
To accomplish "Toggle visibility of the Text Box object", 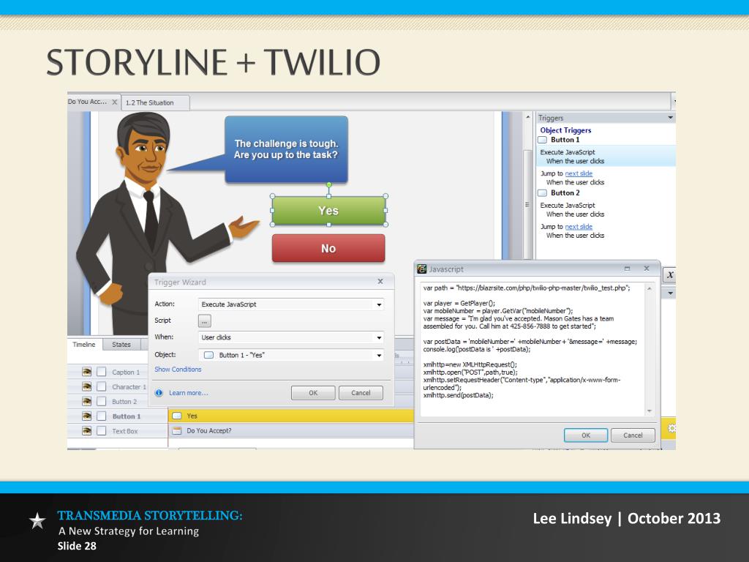I will tap(86, 430).
